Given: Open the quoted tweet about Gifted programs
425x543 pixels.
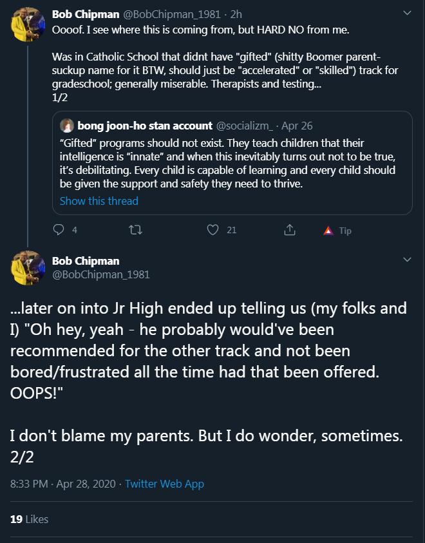Looking at the screenshot, I should click(232, 163).
